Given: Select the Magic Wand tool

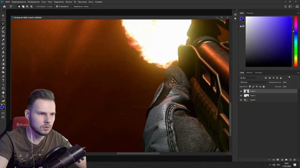Looking at the screenshot, I should click(x=3, y=28).
